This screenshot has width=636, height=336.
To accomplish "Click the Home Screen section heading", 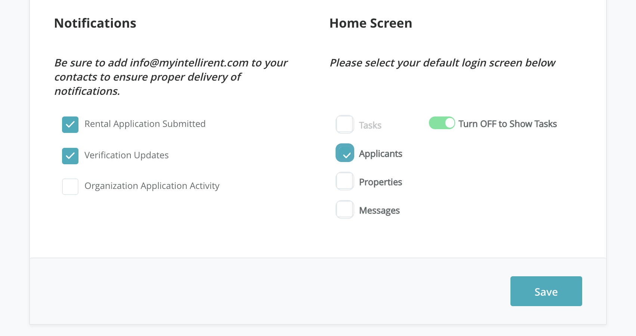I will coord(371,23).
